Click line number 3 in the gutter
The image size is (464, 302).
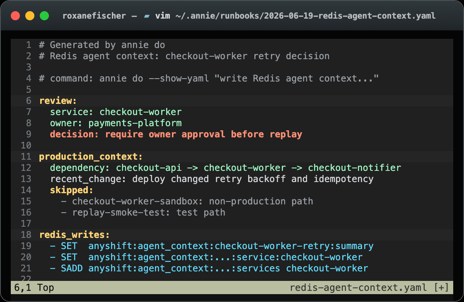pos(29,67)
